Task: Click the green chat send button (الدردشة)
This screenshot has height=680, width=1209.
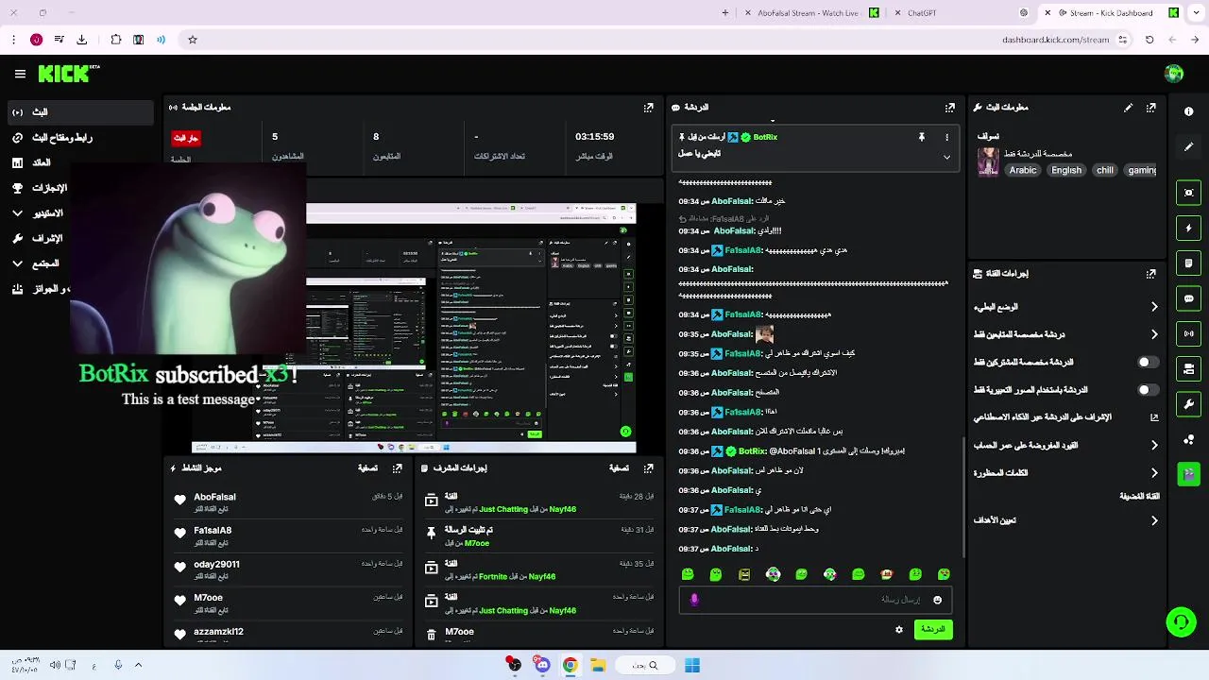Action: pyautogui.click(x=932, y=629)
